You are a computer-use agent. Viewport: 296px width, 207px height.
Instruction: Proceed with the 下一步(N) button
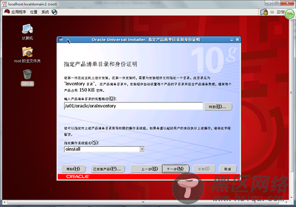point(175,169)
